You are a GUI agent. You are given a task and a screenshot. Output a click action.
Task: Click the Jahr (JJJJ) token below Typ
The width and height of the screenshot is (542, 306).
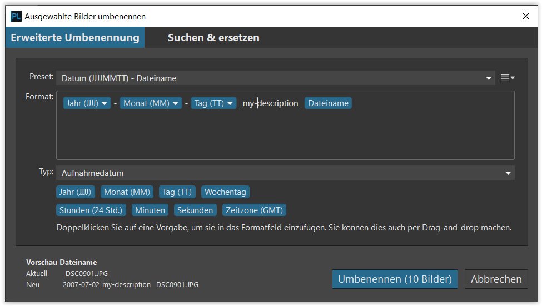pyautogui.click(x=76, y=192)
